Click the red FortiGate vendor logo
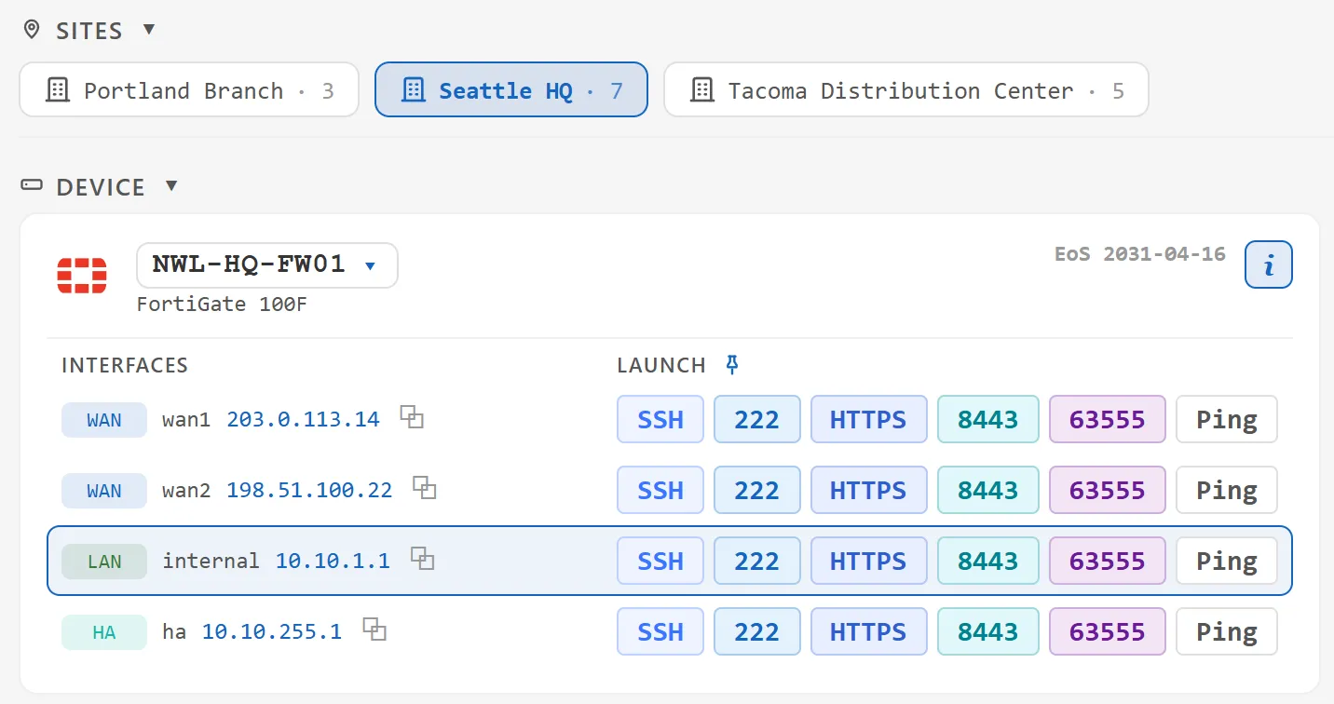 point(82,276)
